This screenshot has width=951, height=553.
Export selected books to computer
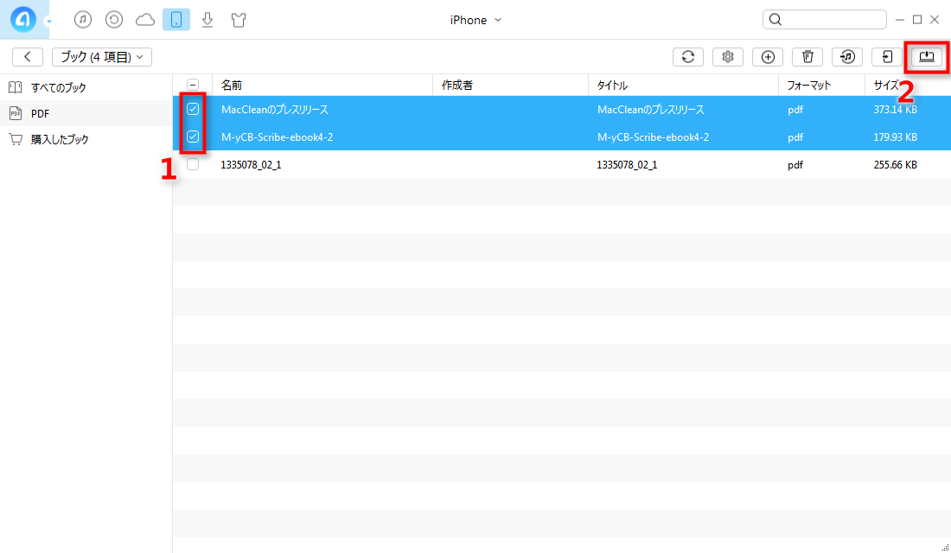pos(927,57)
